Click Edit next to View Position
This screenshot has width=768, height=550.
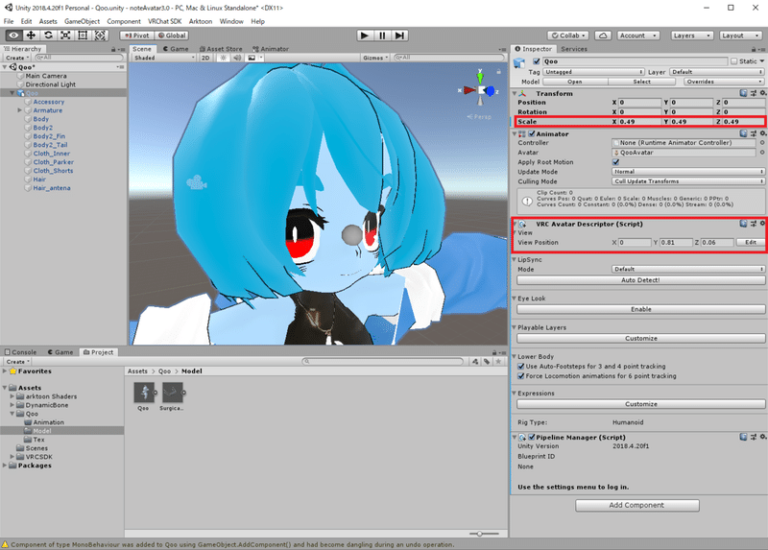(751, 243)
